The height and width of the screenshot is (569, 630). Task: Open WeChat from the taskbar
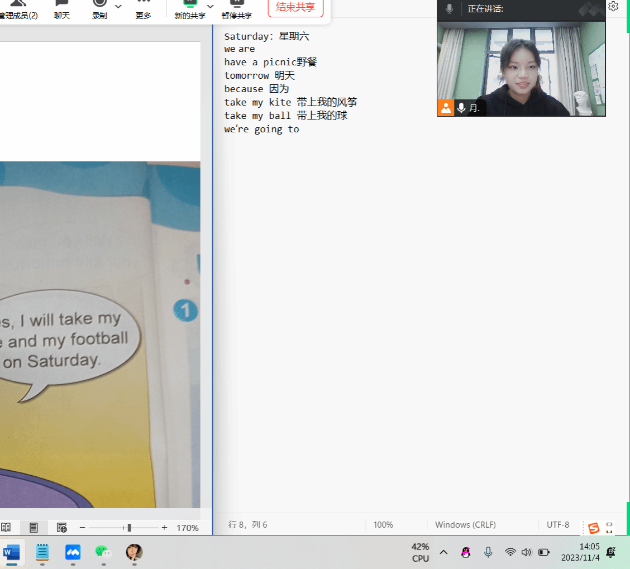(103, 552)
